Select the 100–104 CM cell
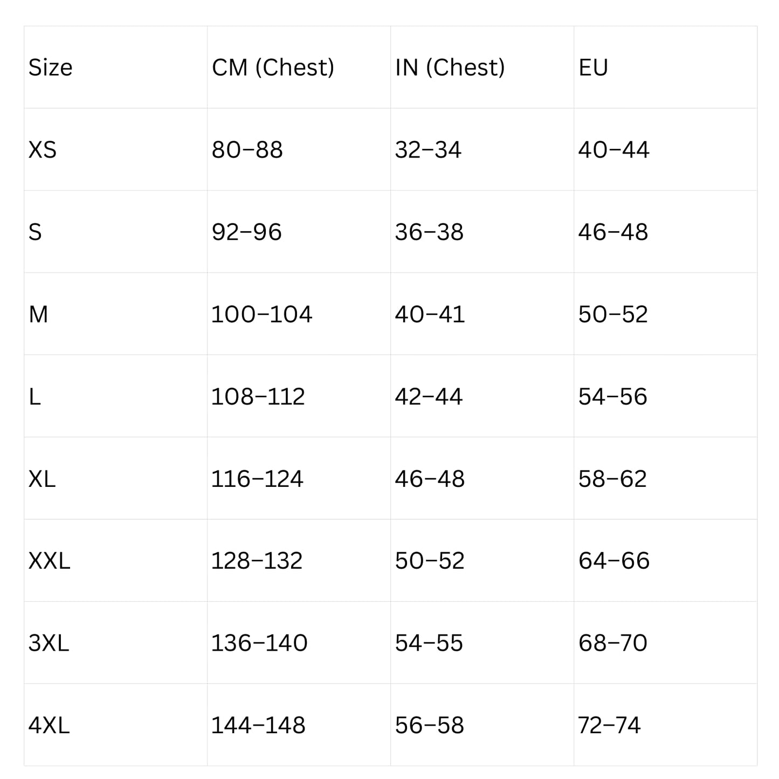Image resolution: width=779 pixels, height=779 pixels. (x=261, y=314)
